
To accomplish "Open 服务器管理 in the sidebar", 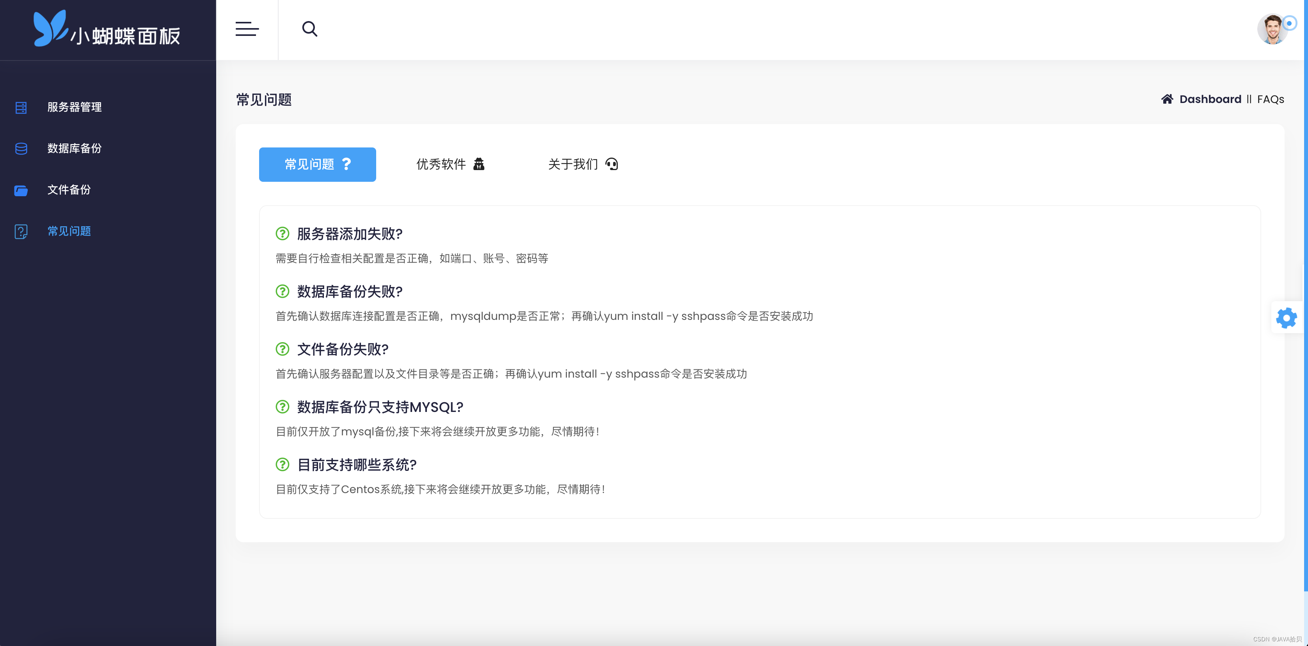I will pos(74,107).
